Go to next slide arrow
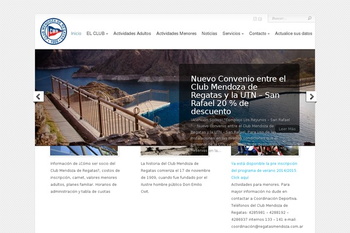The width and height of the screenshot is (350, 233). click(311, 97)
